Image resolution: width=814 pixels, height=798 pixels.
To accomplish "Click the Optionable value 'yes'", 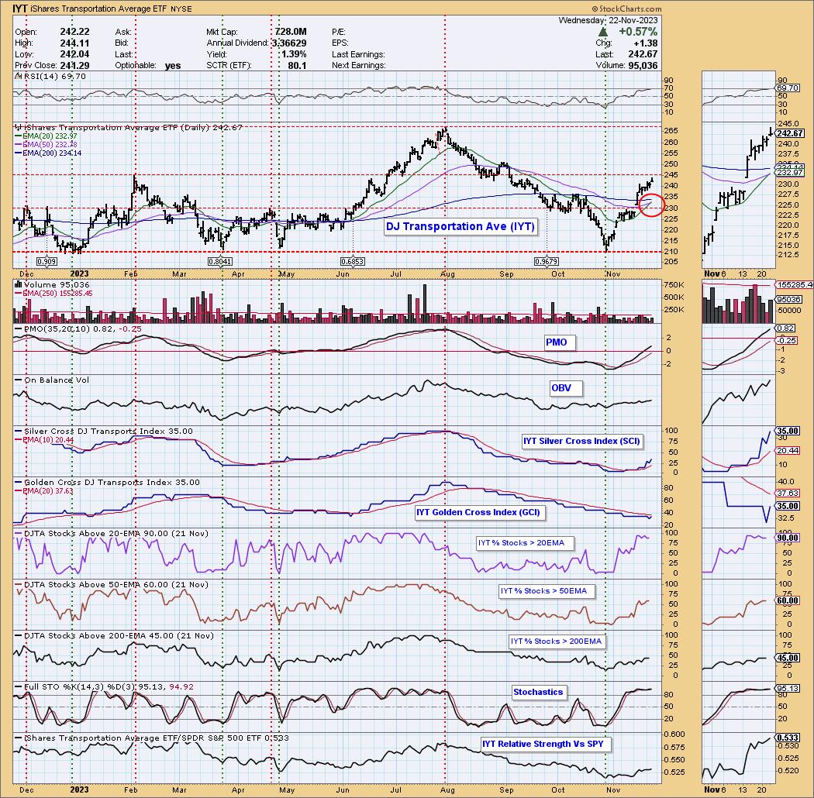I will click(x=173, y=66).
